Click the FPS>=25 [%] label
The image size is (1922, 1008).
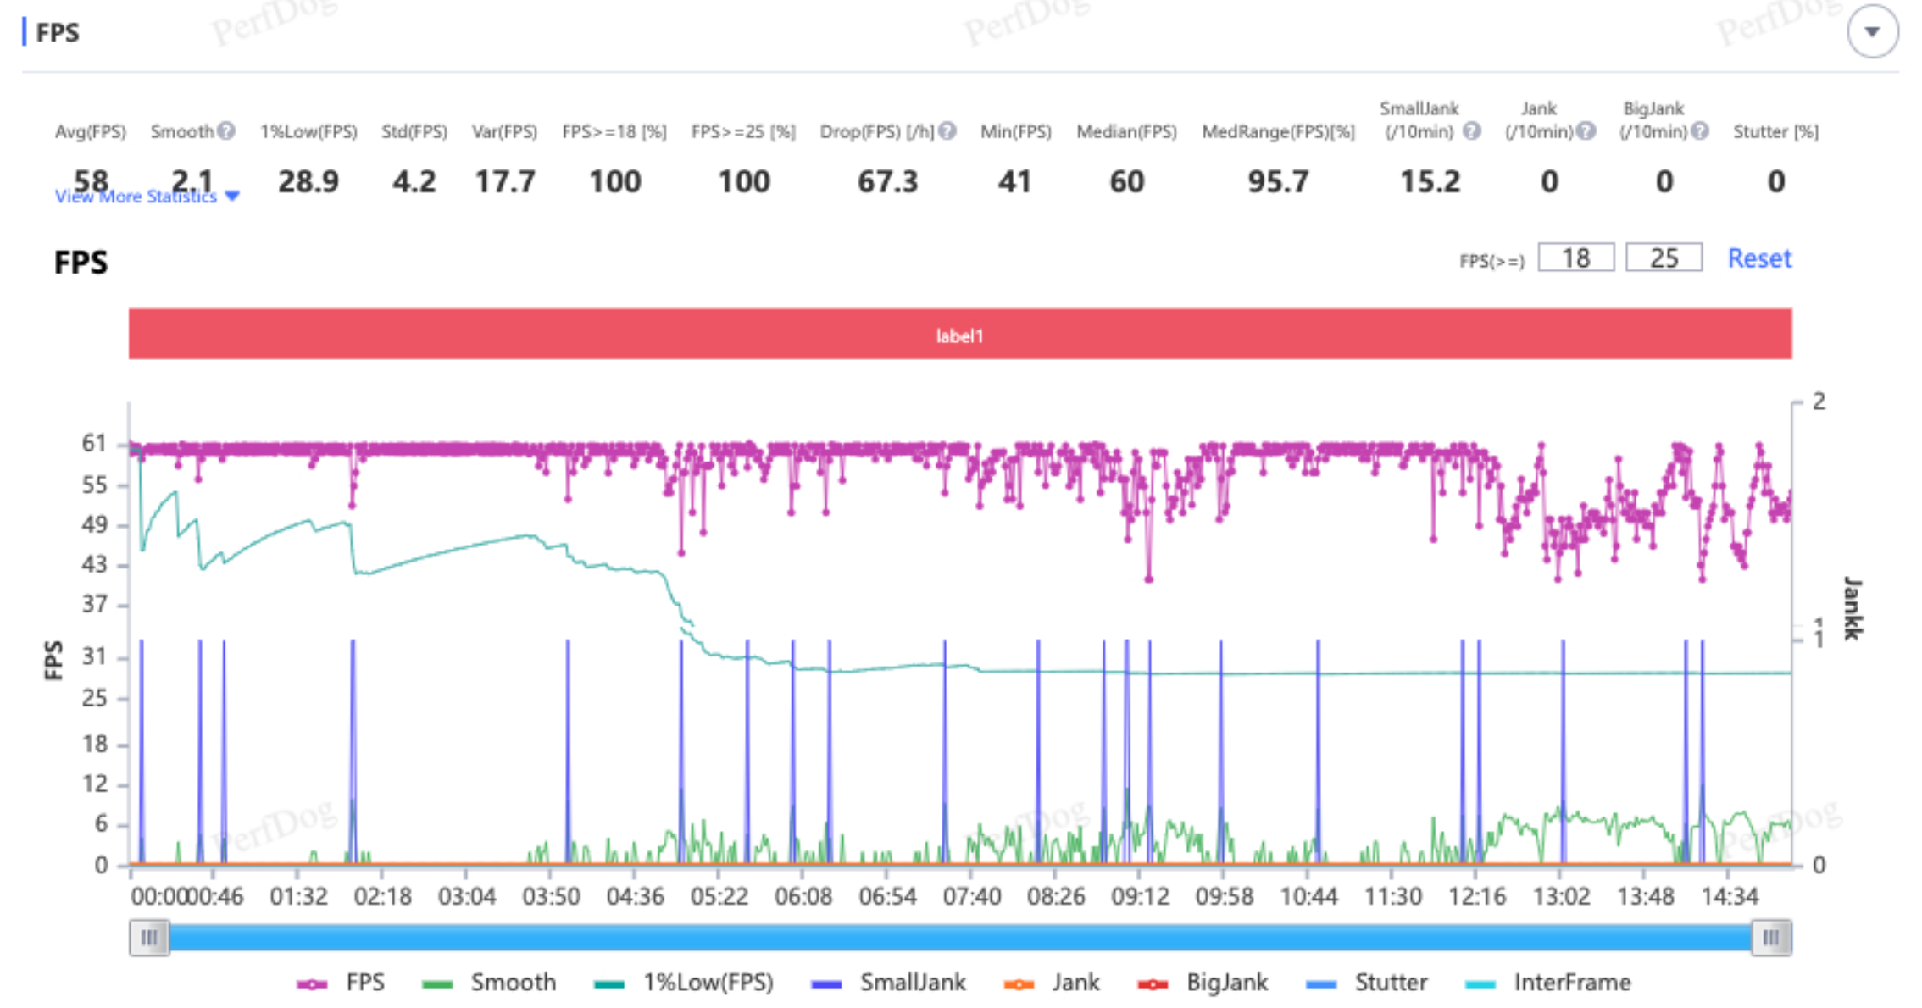743,131
